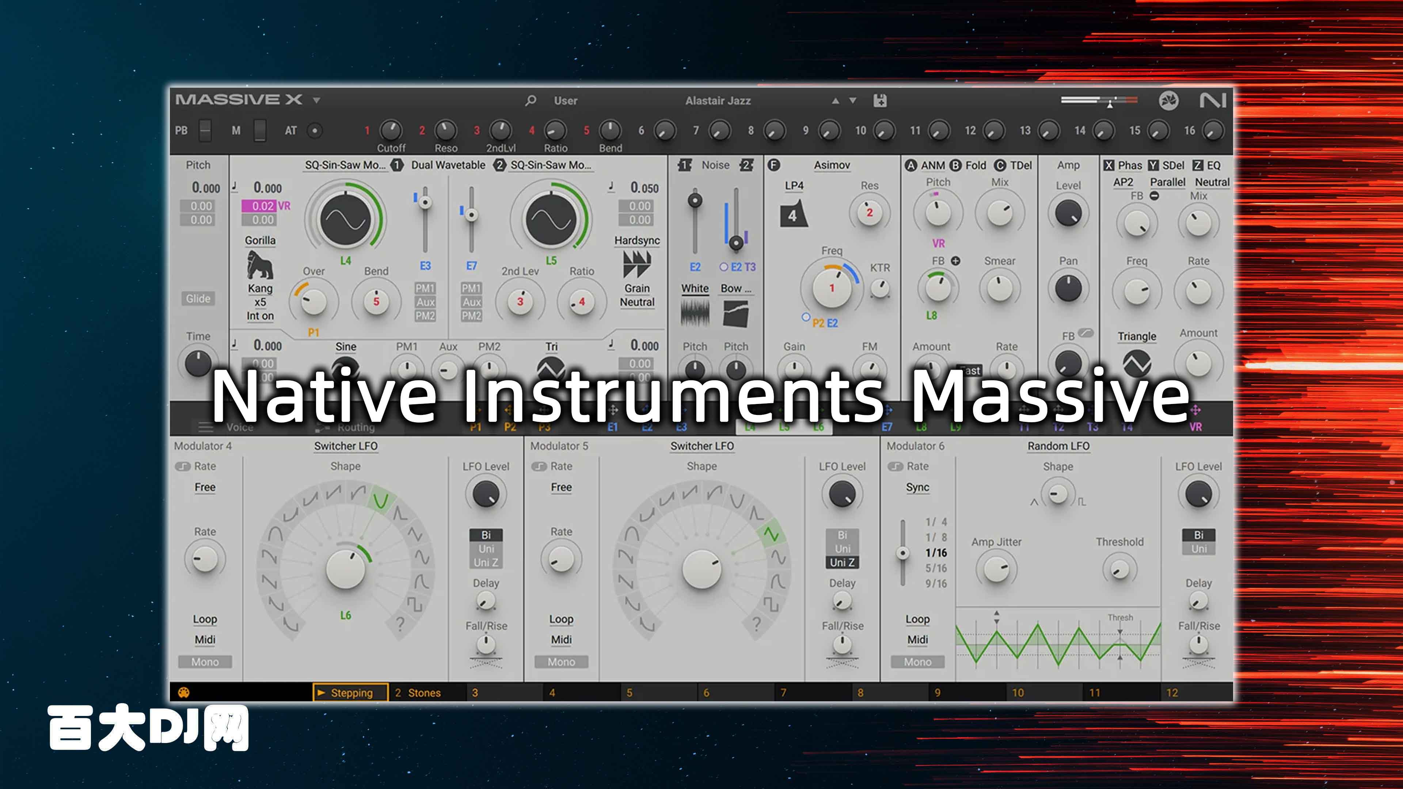The height and width of the screenshot is (789, 1403).
Task: Open the Parallel routing menu in SDel
Action: (1168, 182)
